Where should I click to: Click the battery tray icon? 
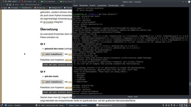pyautogui.click(x=163, y=105)
